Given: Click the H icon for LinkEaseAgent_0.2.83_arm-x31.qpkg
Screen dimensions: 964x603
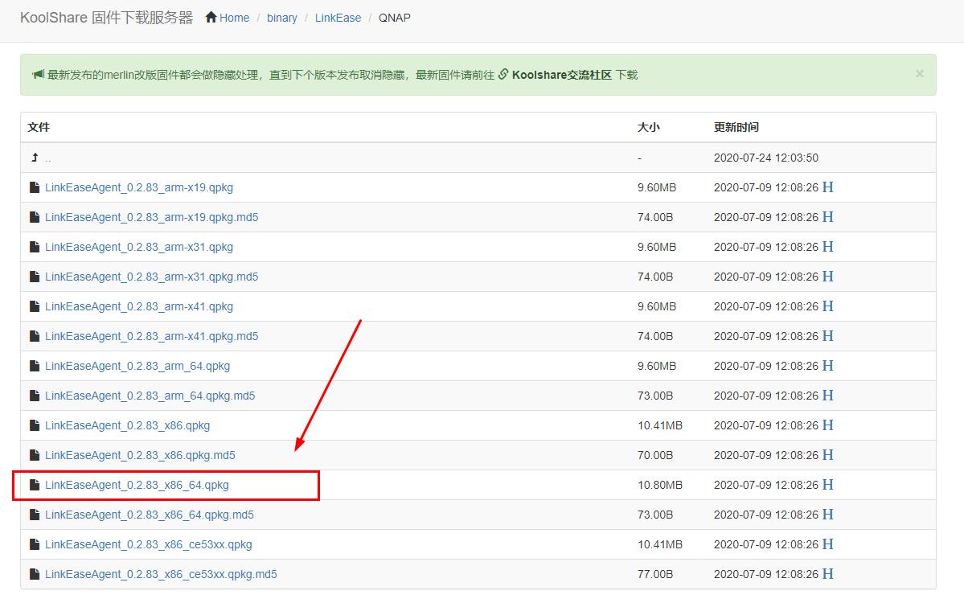Looking at the screenshot, I should pyautogui.click(x=827, y=247).
